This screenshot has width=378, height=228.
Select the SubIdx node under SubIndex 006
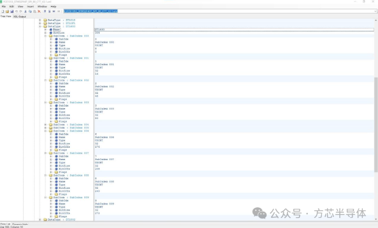click(63, 134)
